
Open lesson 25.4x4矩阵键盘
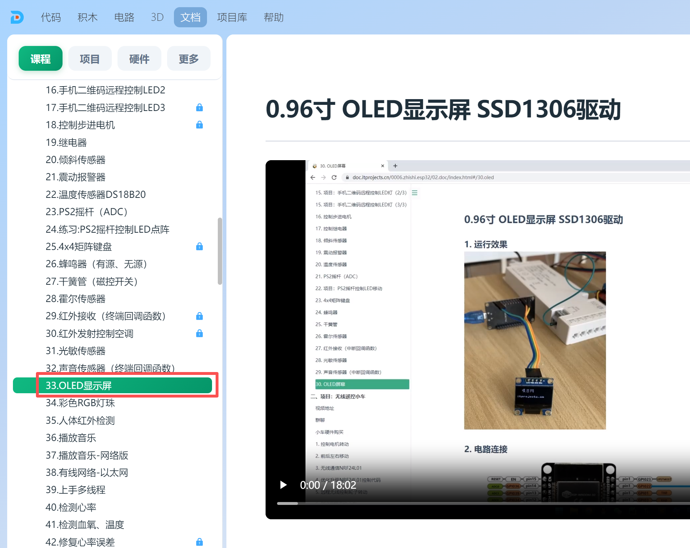click(79, 246)
